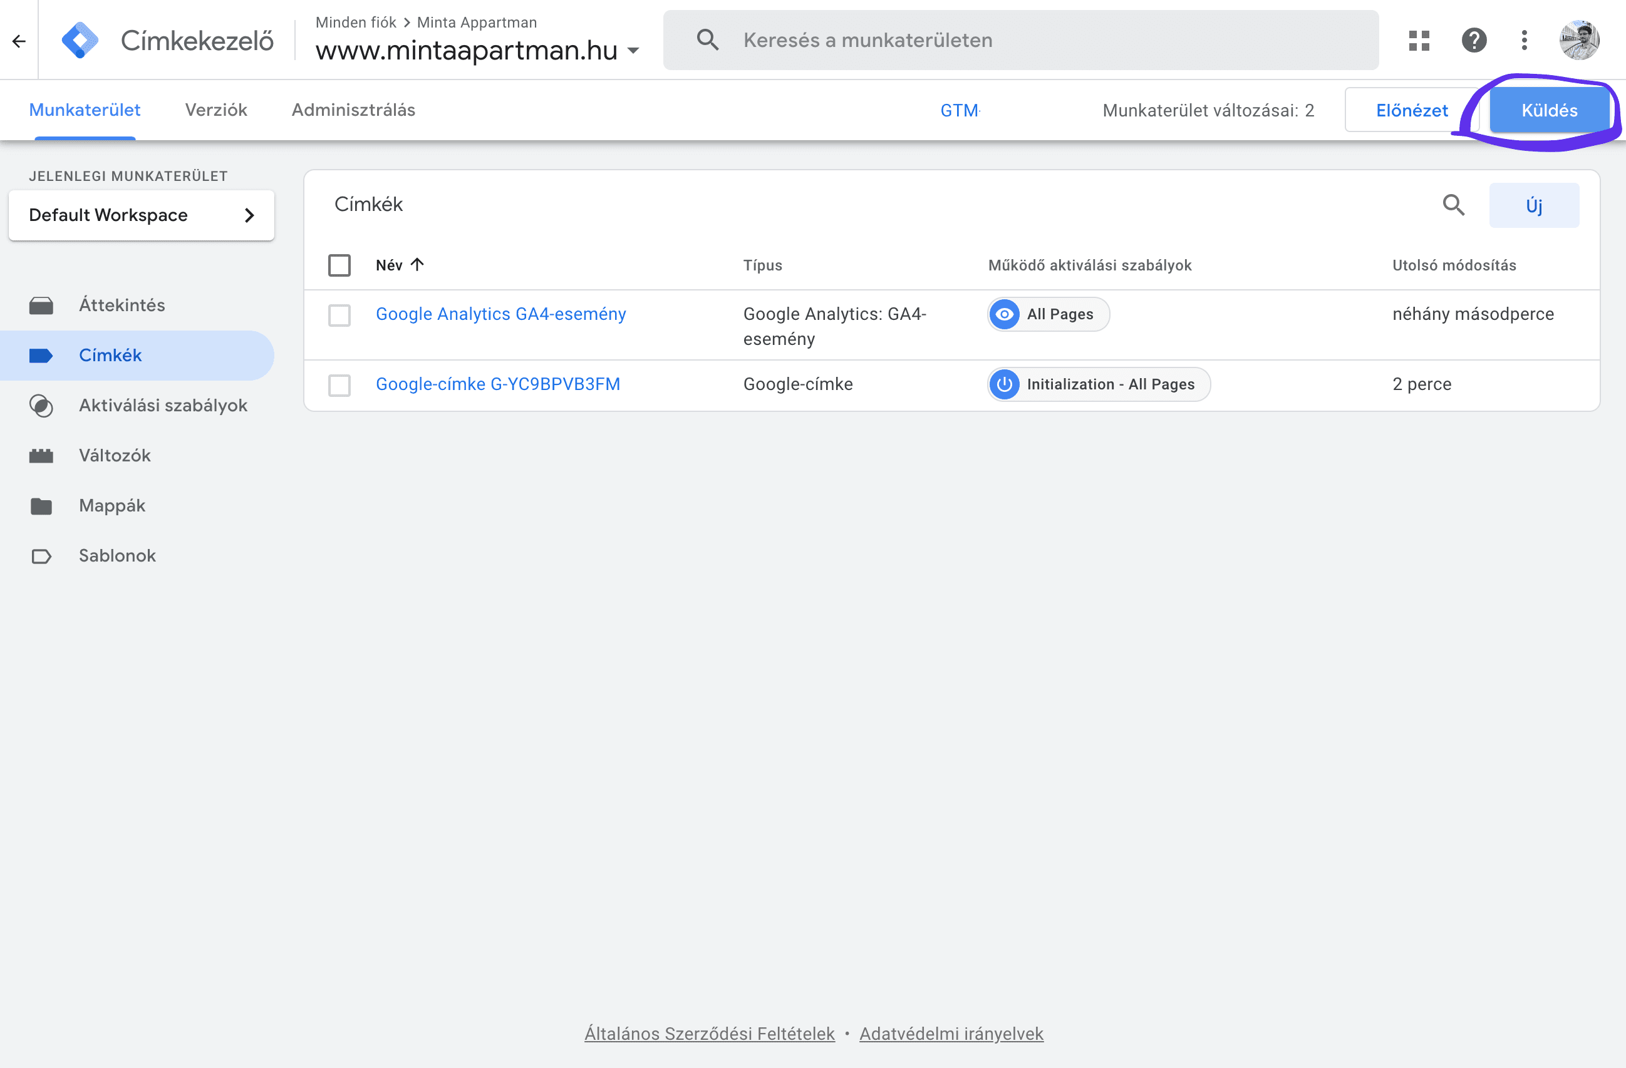Click the GTM container ID link
This screenshot has height=1068, width=1626.
960,110
